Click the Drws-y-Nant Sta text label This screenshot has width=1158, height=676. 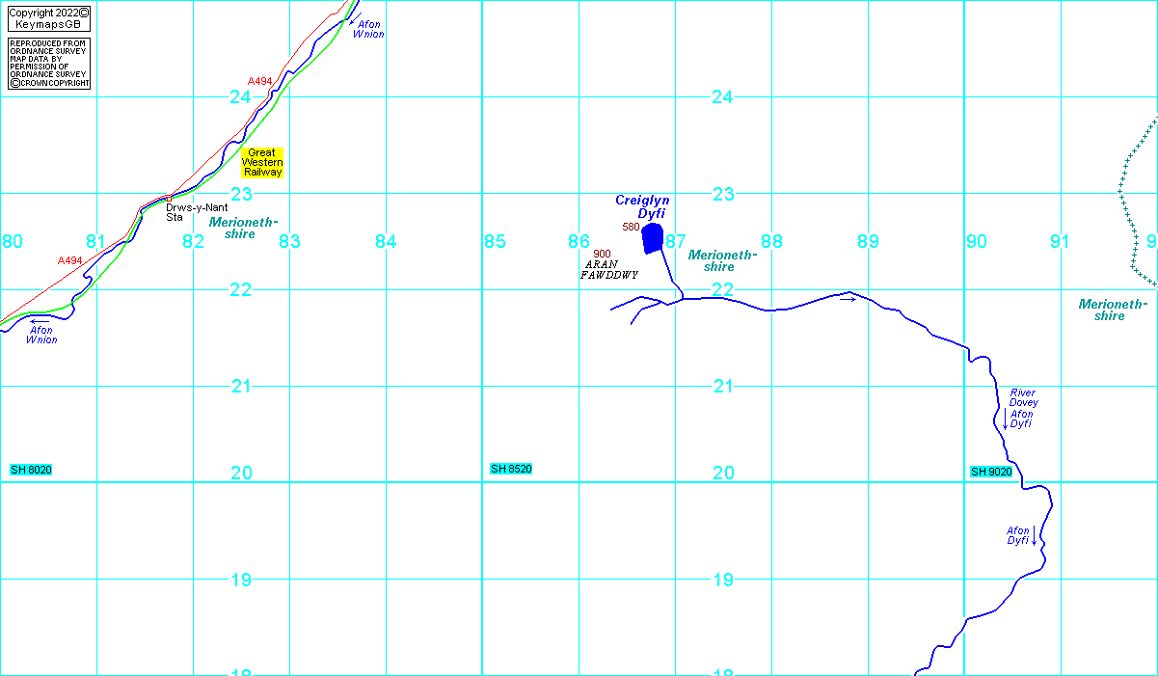pos(196,212)
